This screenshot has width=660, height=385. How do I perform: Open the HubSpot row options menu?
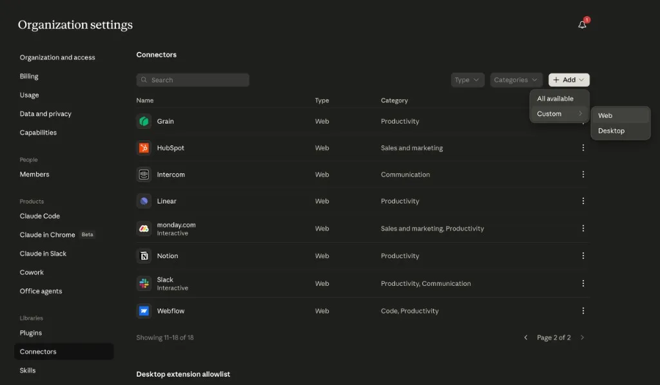pyautogui.click(x=583, y=148)
